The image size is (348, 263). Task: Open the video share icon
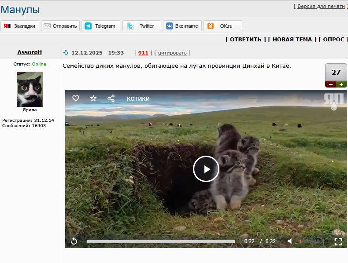click(x=111, y=98)
